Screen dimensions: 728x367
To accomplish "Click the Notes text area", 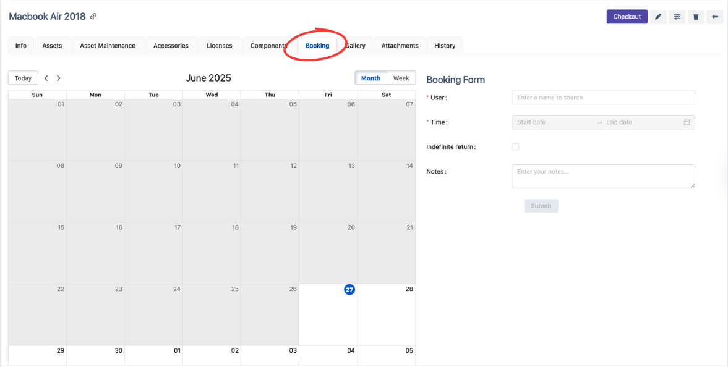I will 603,176.
